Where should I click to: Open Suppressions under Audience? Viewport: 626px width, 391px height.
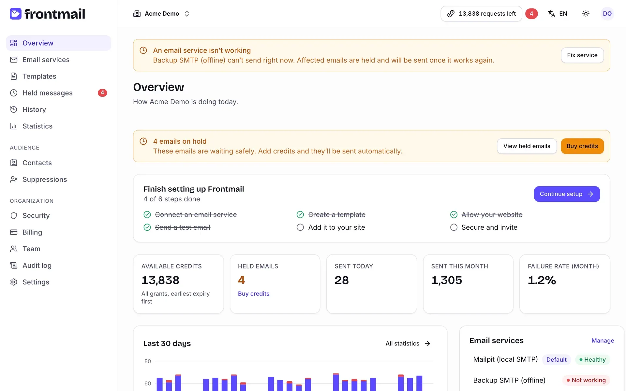(58, 179)
